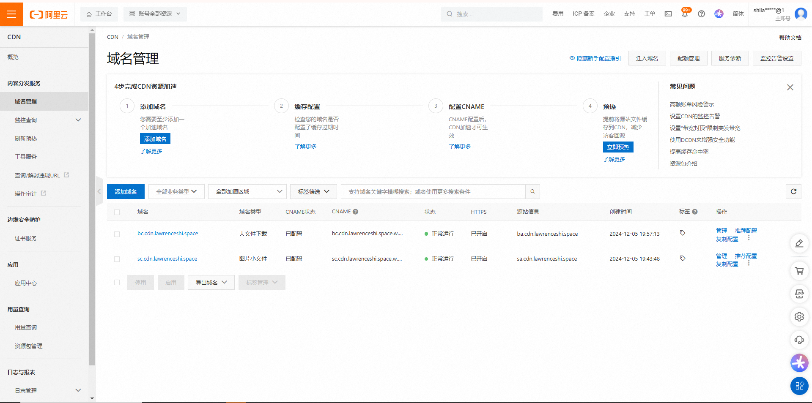Refresh the domain list
812x403 pixels.
[x=793, y=191]
